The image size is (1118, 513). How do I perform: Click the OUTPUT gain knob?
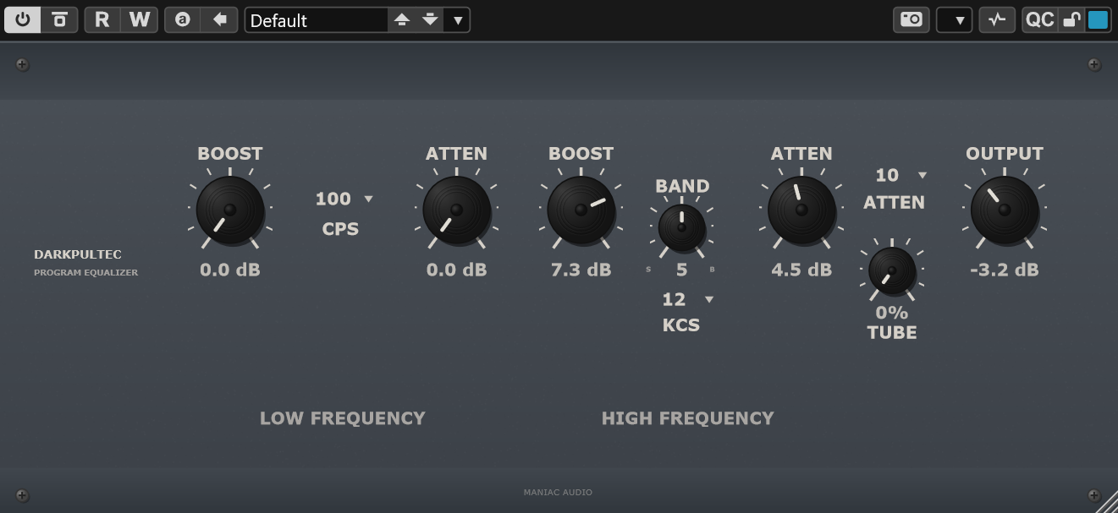tap(1004, 210)
